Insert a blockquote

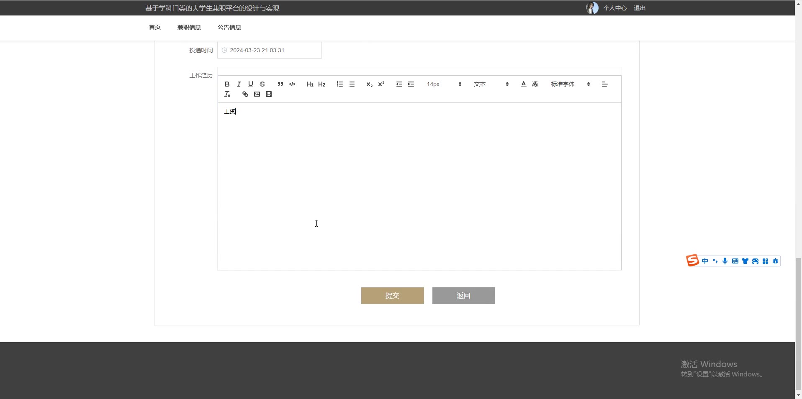tap(280, 84)
